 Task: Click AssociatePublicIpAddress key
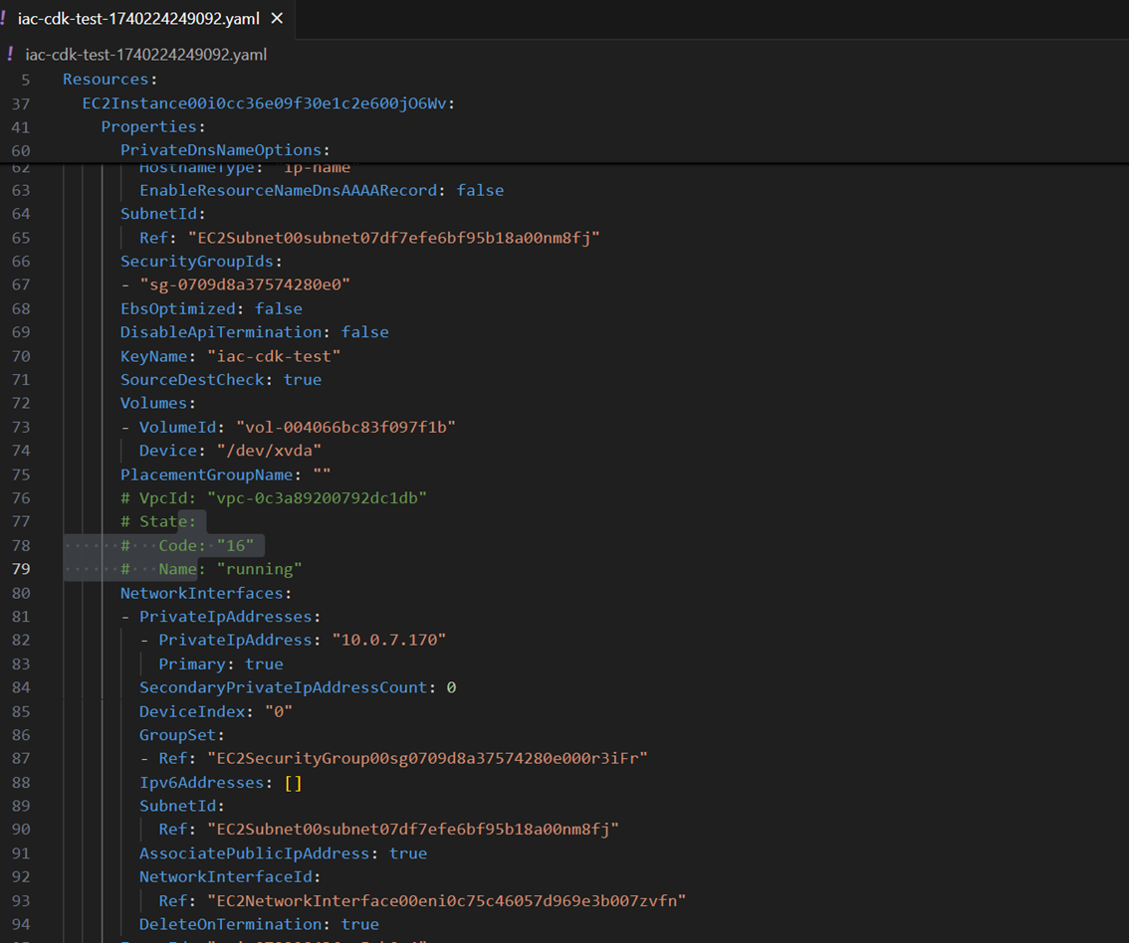pyautogui.click(x=254, y=853)
